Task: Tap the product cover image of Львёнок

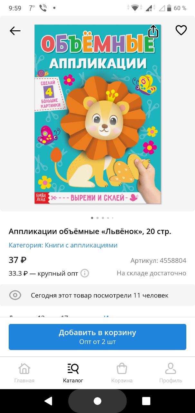Action: coord(98,114)
